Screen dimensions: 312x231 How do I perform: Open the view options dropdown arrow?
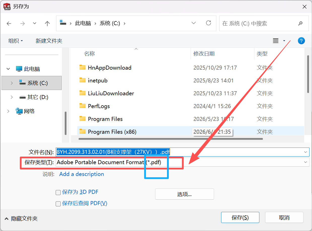284,41
